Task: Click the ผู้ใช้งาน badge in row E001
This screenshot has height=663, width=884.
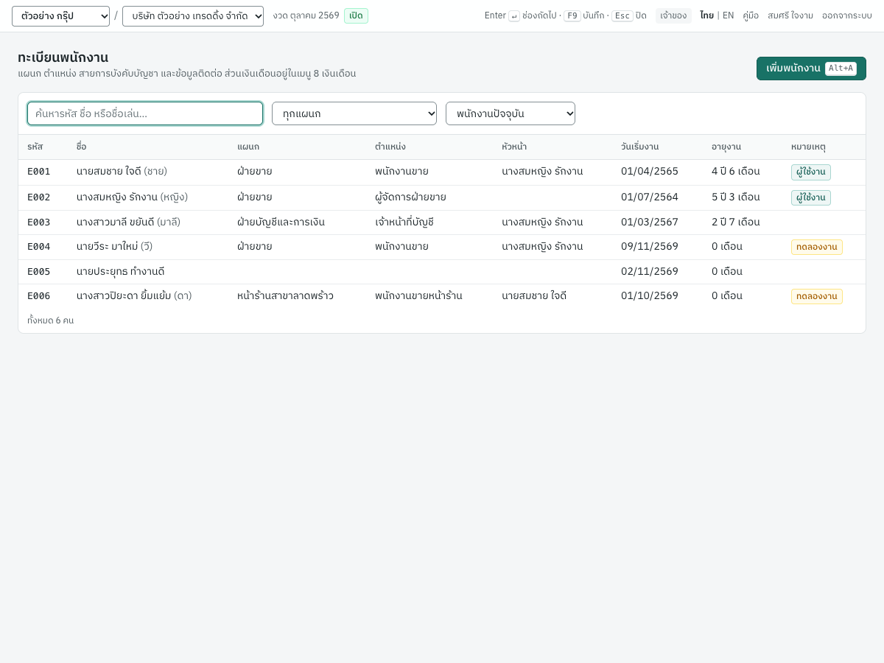Action: (811, 172)
